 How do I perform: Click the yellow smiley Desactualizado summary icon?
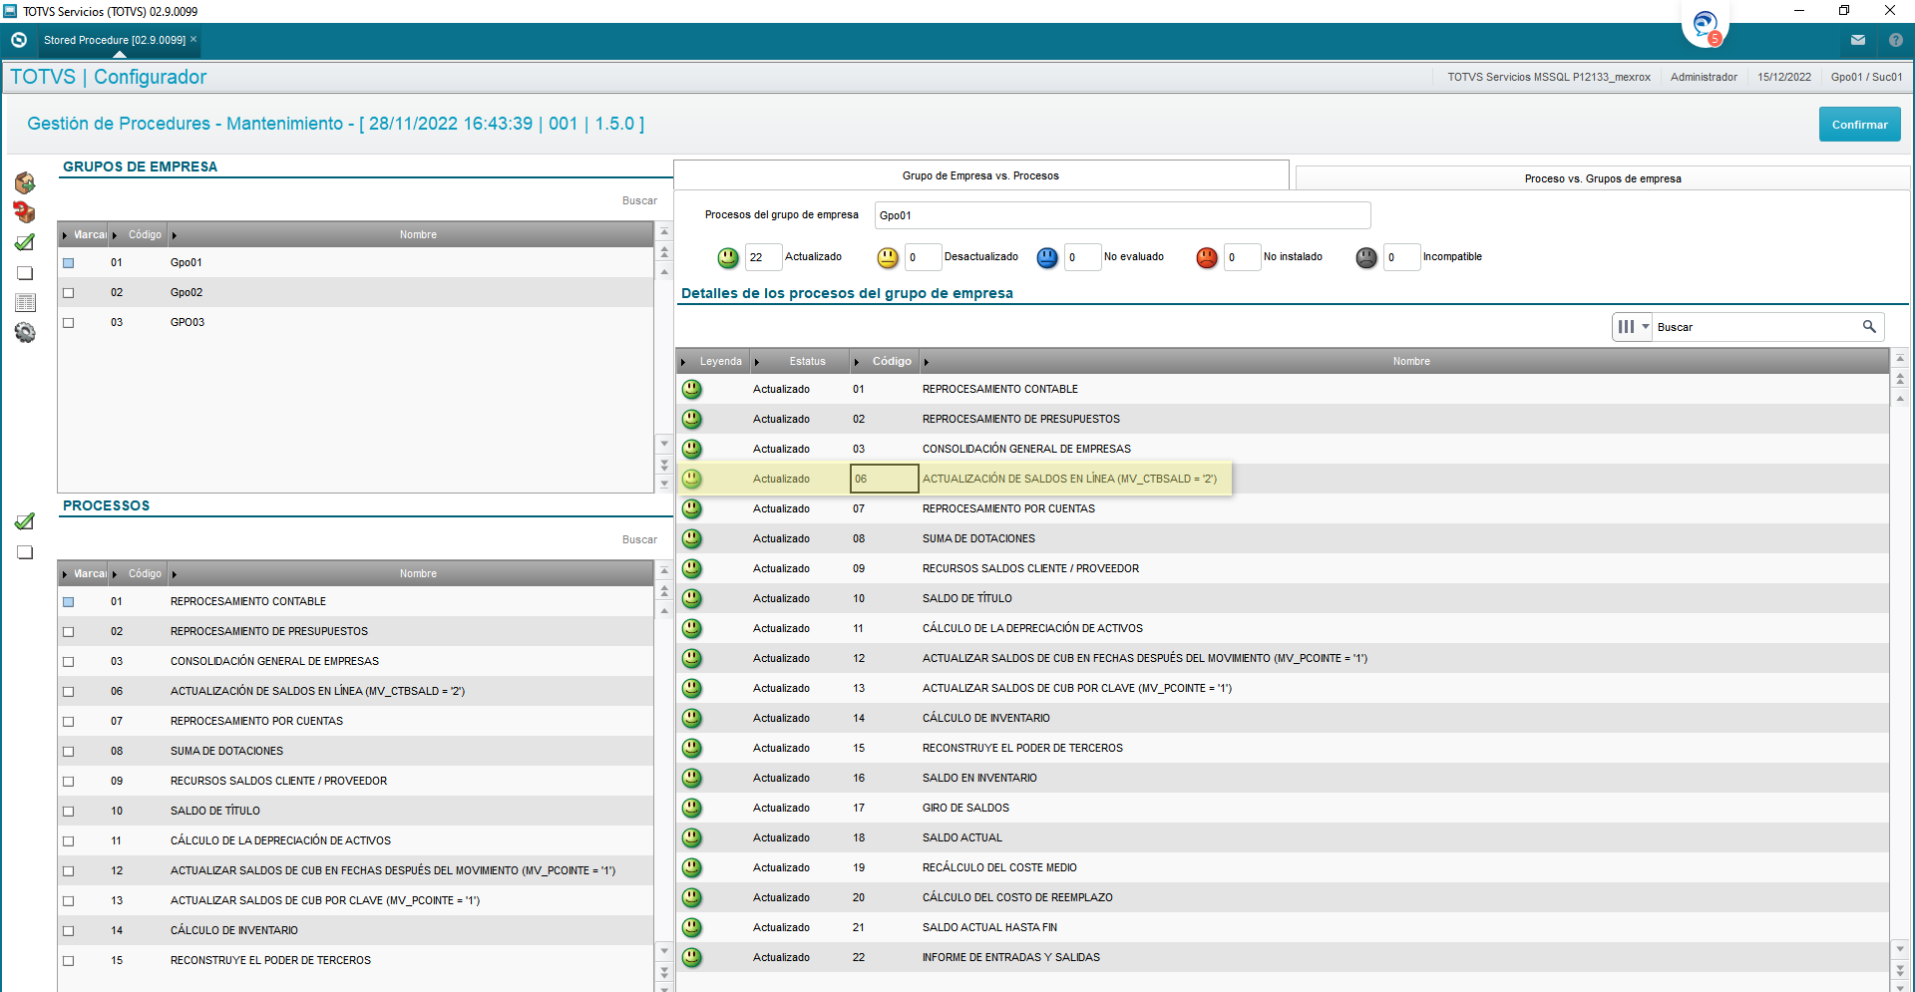pos(888,257)
